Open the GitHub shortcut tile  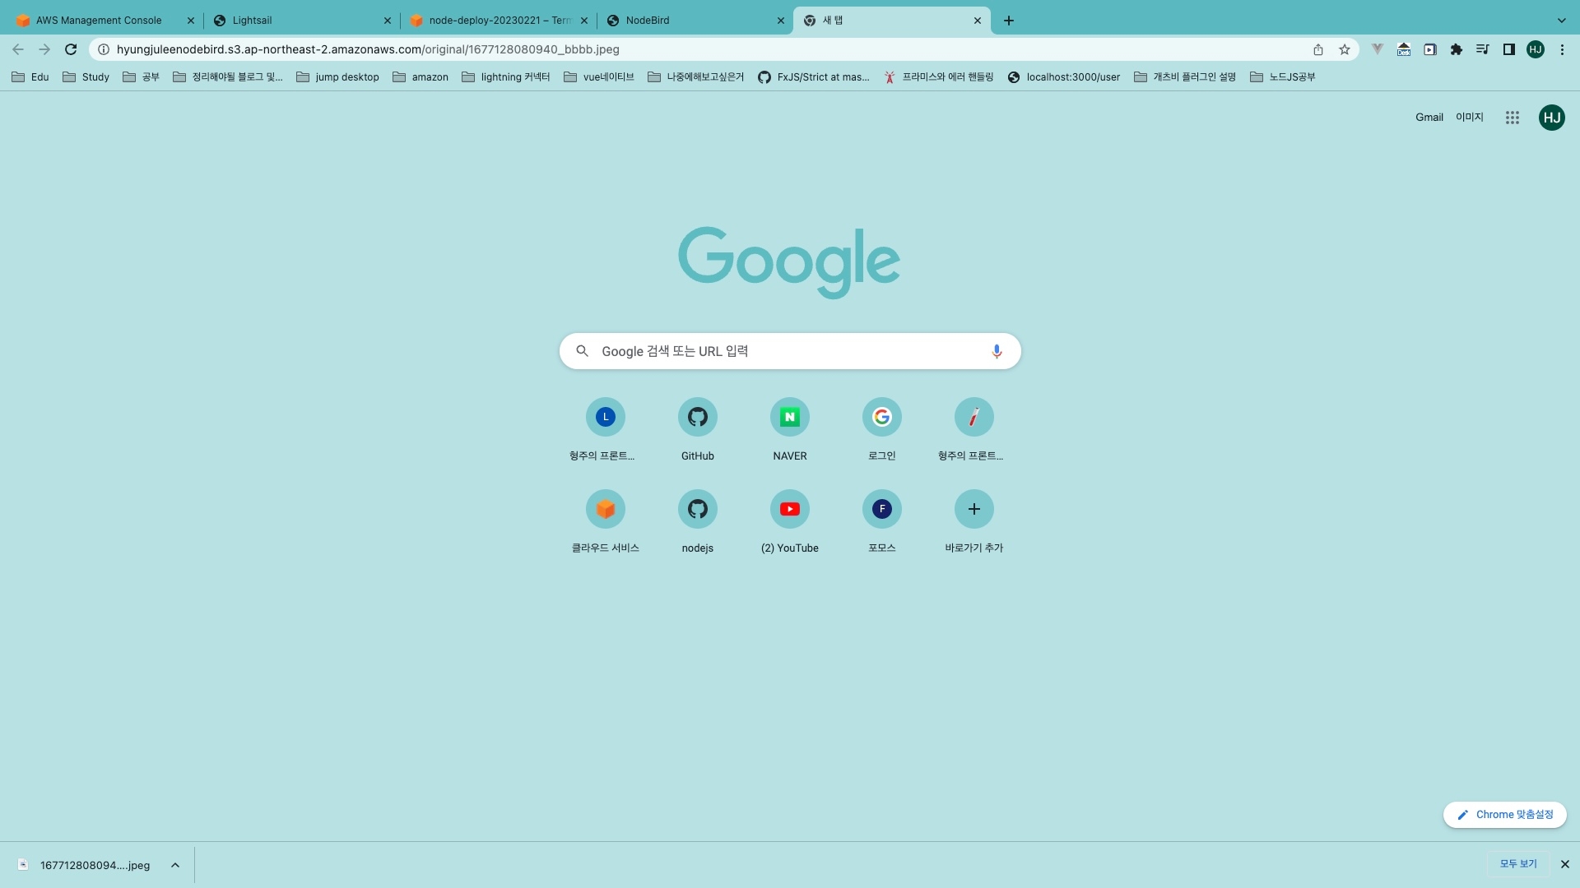[x=697, y=418]
